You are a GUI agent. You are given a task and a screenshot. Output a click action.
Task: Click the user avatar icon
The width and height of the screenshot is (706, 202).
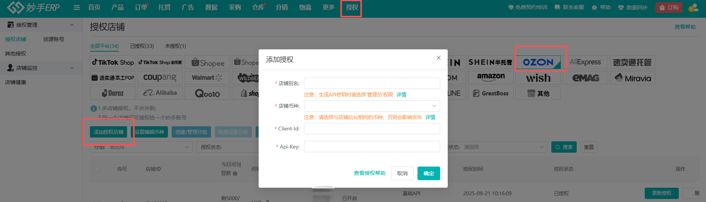(x=693, y=8)
